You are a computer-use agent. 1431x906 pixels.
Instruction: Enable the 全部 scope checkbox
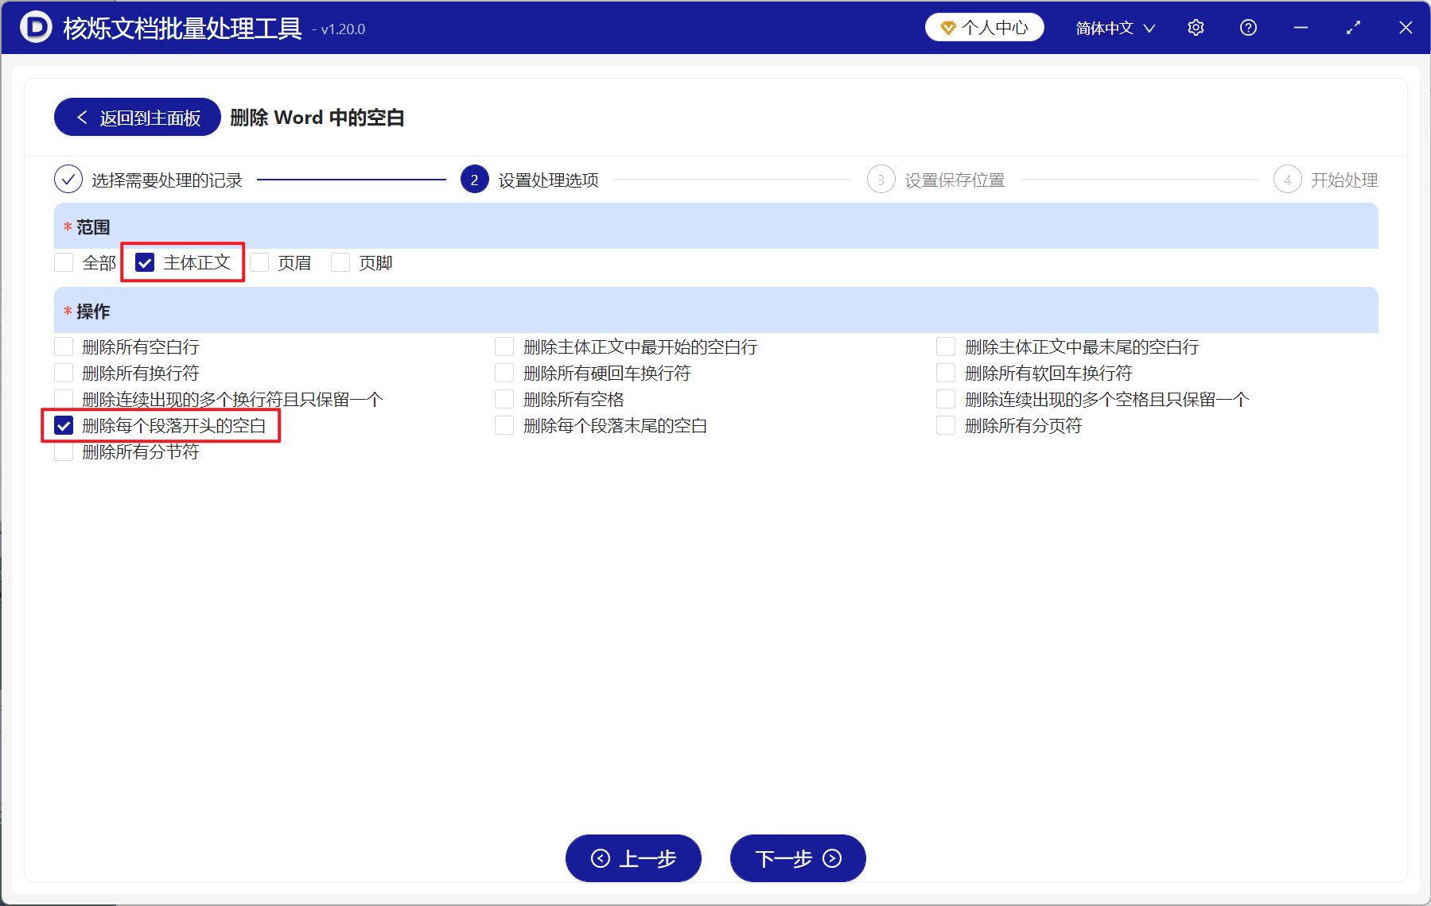[64, 262]
